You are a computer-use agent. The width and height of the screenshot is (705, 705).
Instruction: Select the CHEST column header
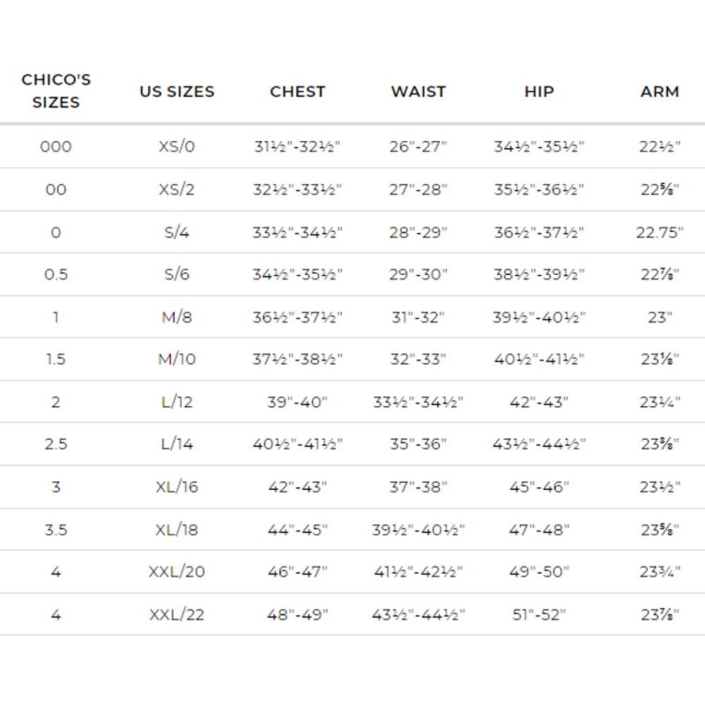298,91
